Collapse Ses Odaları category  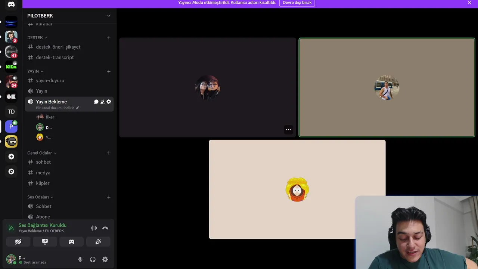[x=40, y=197]
